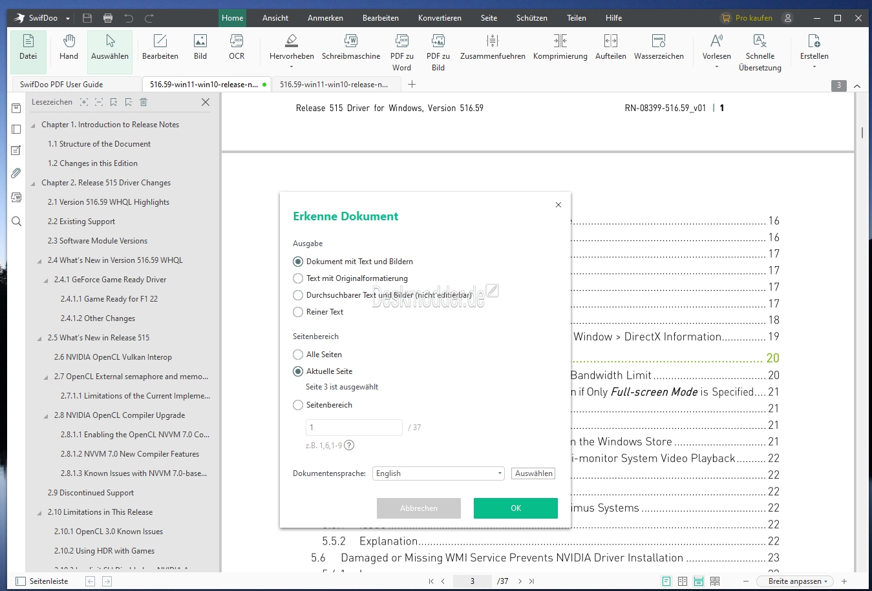Open Zusammenfuehren merge tool

pos(493,48)
